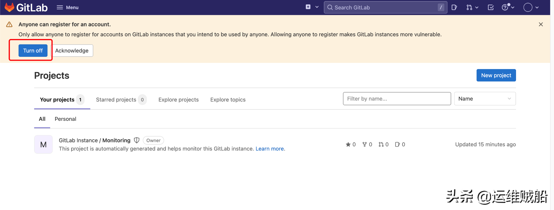554x210 pixels.
Task: Expand the create new dropdown chevron
Action: pos(317,7)
